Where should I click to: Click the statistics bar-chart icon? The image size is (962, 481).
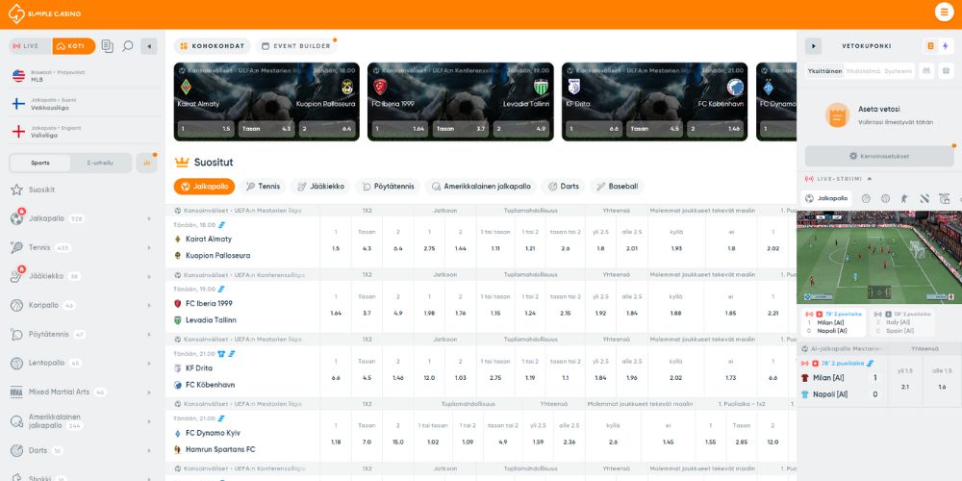(146, 164)
